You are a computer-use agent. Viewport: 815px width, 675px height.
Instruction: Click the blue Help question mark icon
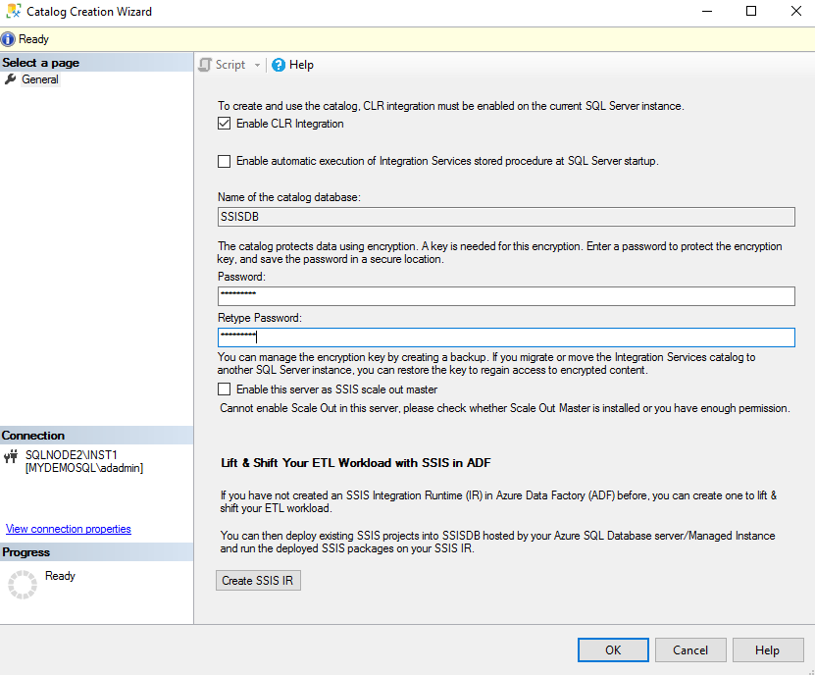tap(279, 65)
